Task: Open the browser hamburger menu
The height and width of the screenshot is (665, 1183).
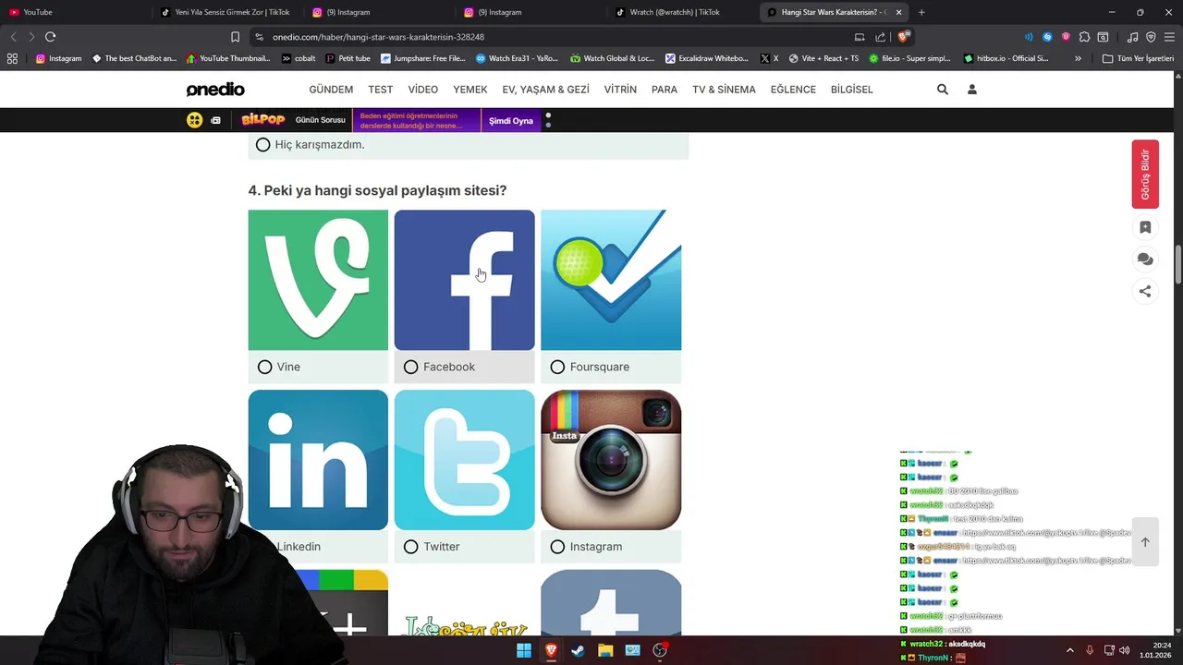Action: (x=1170, y=37)
